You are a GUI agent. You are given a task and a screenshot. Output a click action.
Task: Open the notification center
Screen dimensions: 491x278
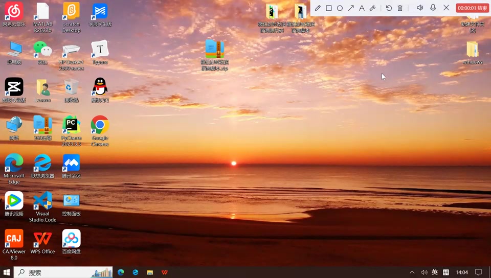coord(479,272)
